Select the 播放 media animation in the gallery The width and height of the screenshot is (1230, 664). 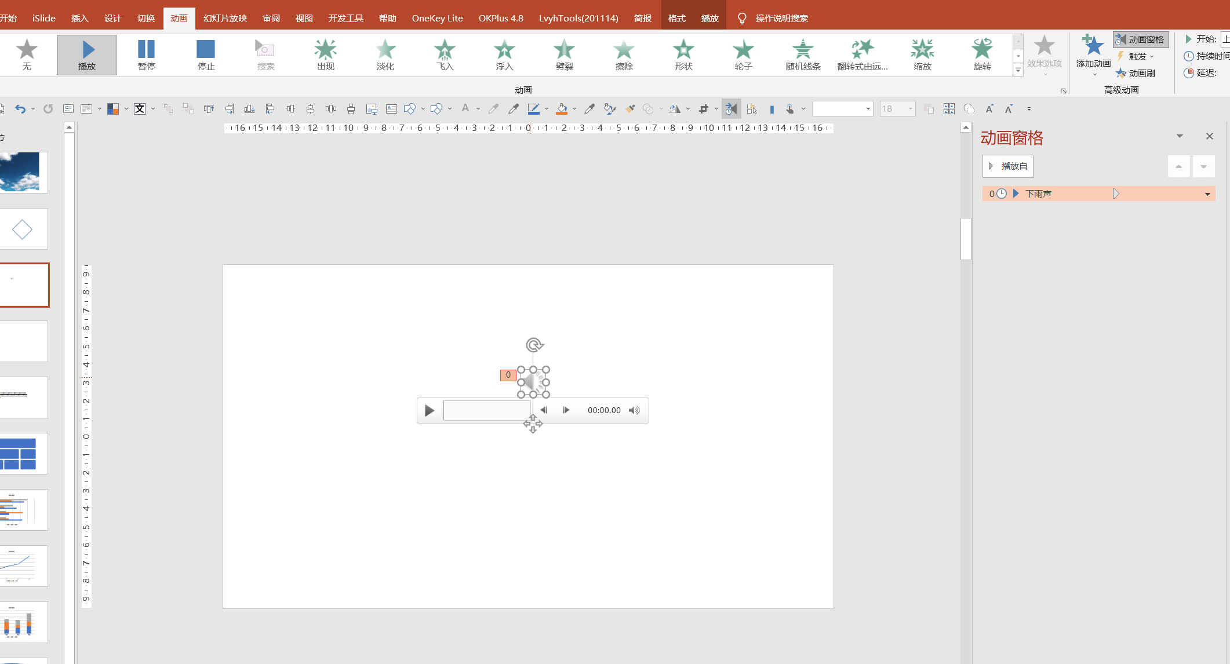click(x=86, y=55)
